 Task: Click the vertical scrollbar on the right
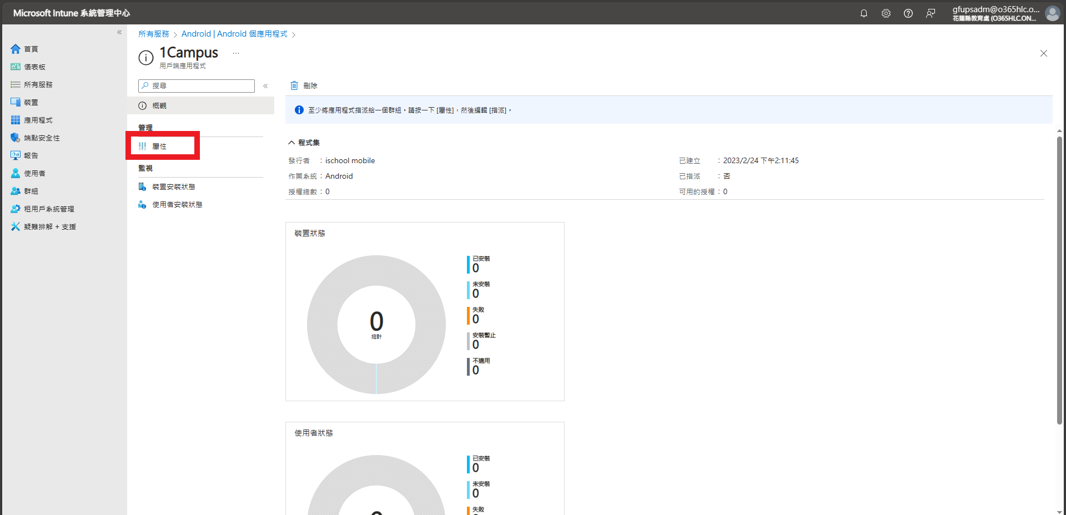[x=1059, y=277]
